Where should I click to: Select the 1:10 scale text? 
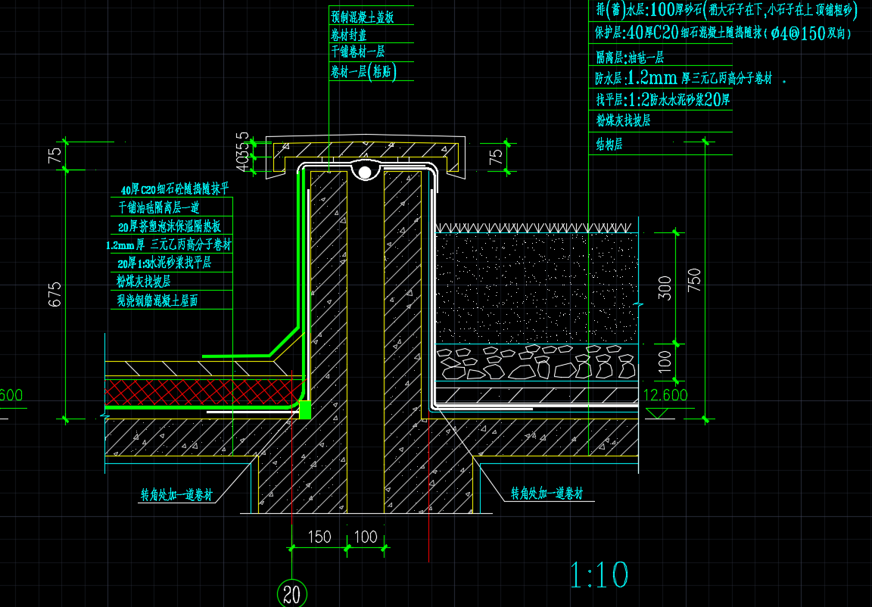pyautogui.click(x=599, y=576)
